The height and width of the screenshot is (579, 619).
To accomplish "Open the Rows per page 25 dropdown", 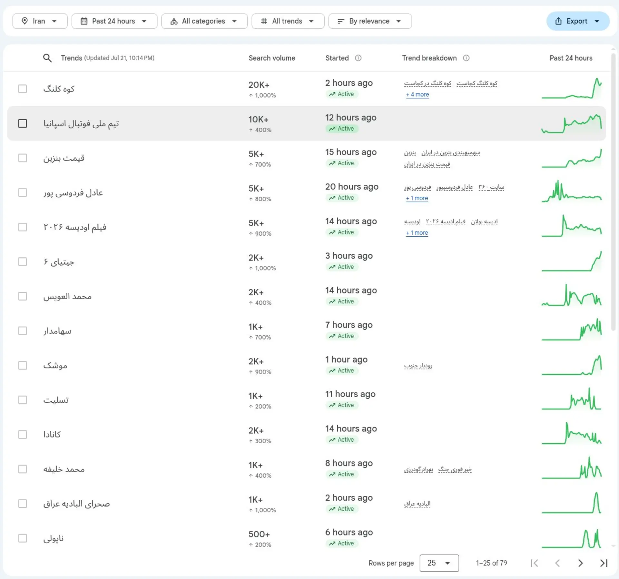I will tap(439, 563).
